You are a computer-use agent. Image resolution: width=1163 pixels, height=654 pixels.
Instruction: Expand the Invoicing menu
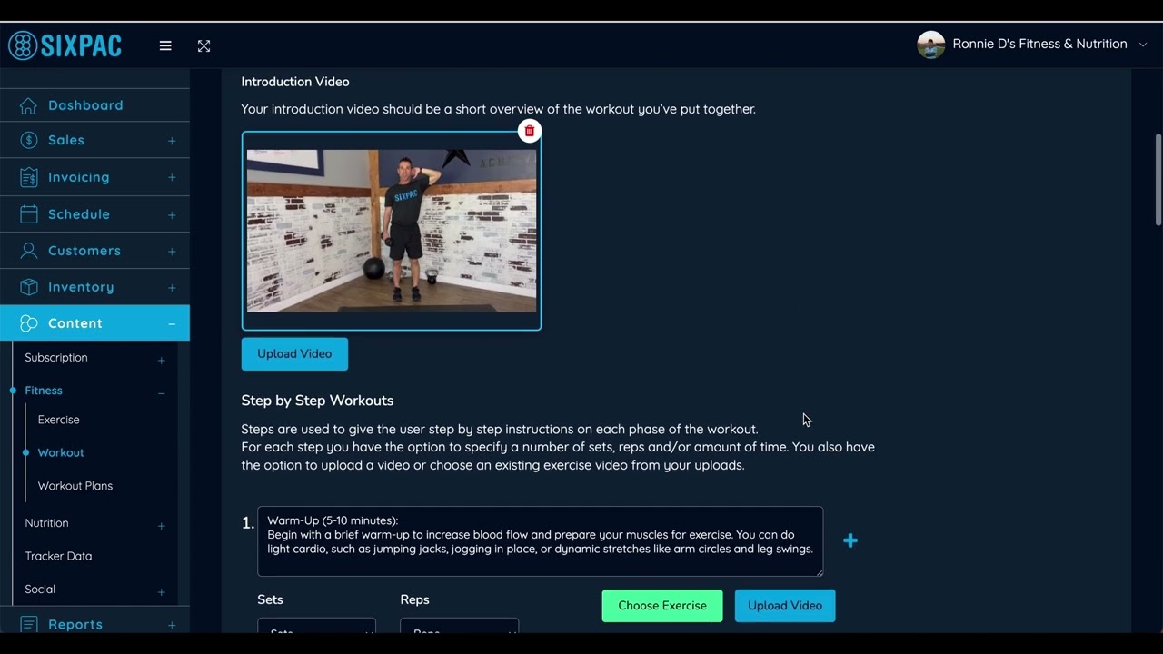pos(172,178)
